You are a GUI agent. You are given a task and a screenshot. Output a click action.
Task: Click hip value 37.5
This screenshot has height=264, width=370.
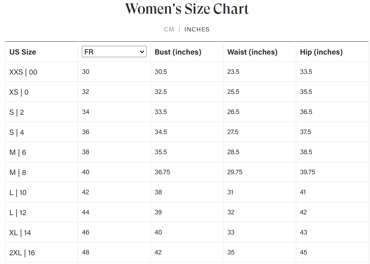point(306,132)
